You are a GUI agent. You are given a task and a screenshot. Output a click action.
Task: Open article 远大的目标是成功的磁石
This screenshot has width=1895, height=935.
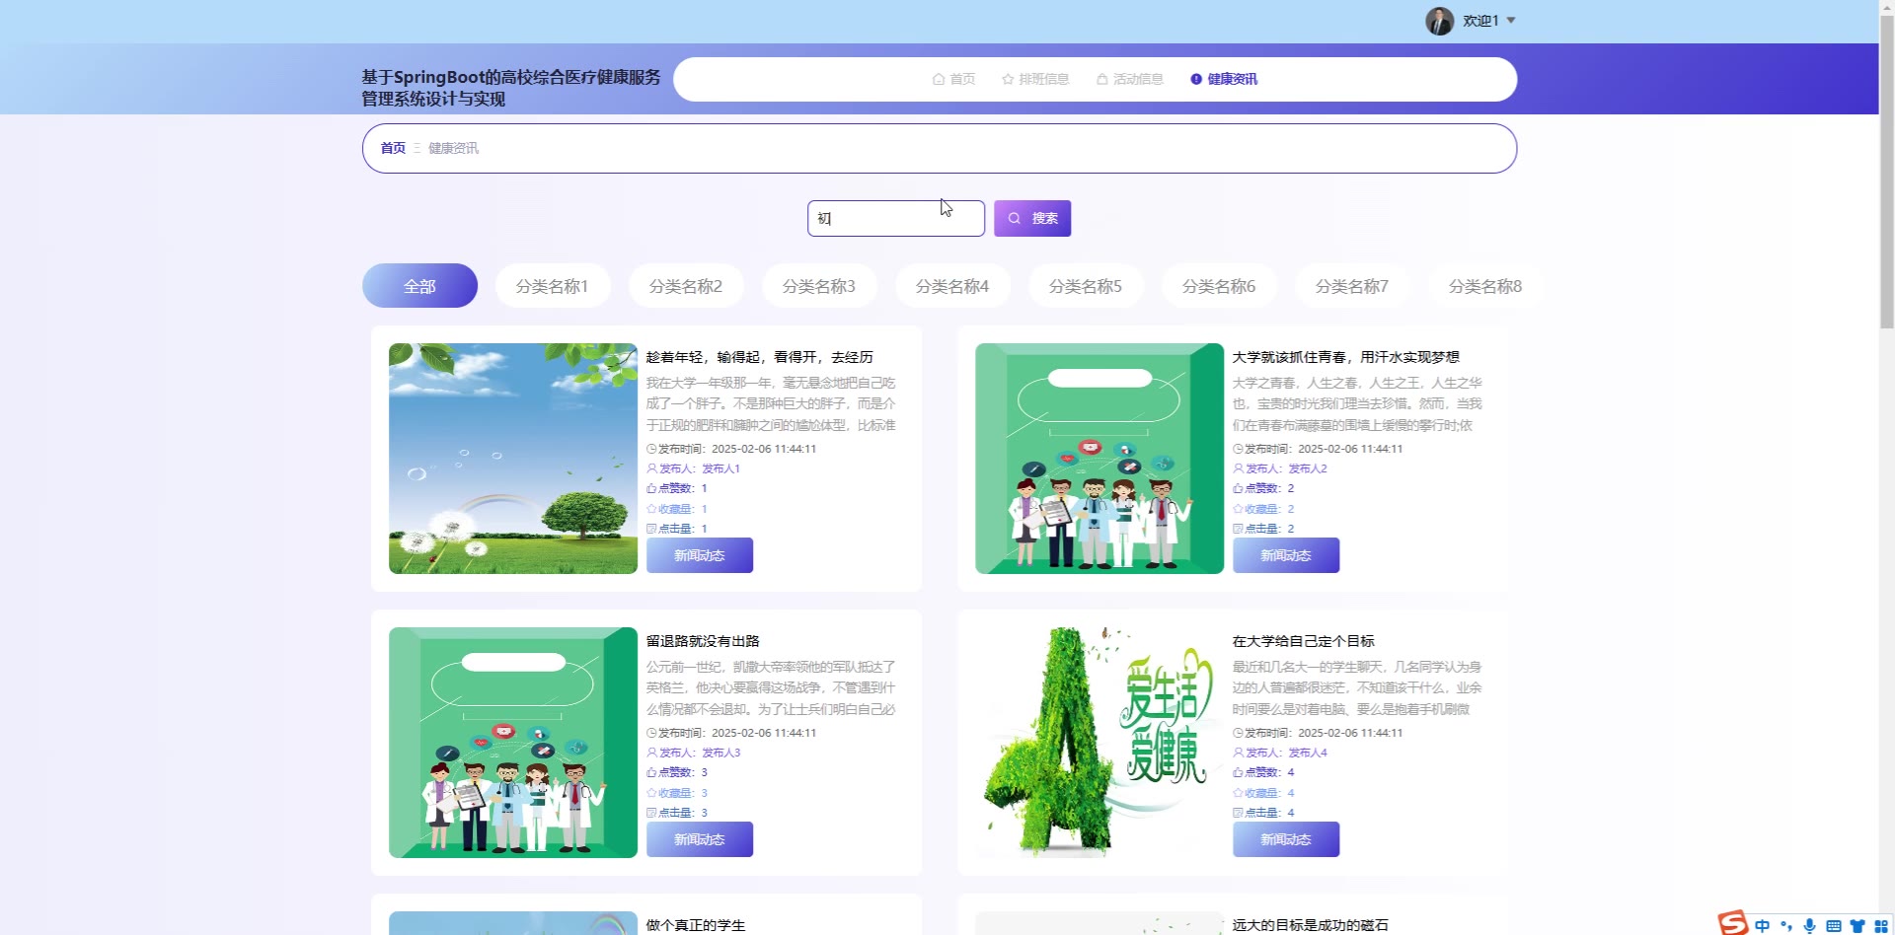tap(1310, 925)
